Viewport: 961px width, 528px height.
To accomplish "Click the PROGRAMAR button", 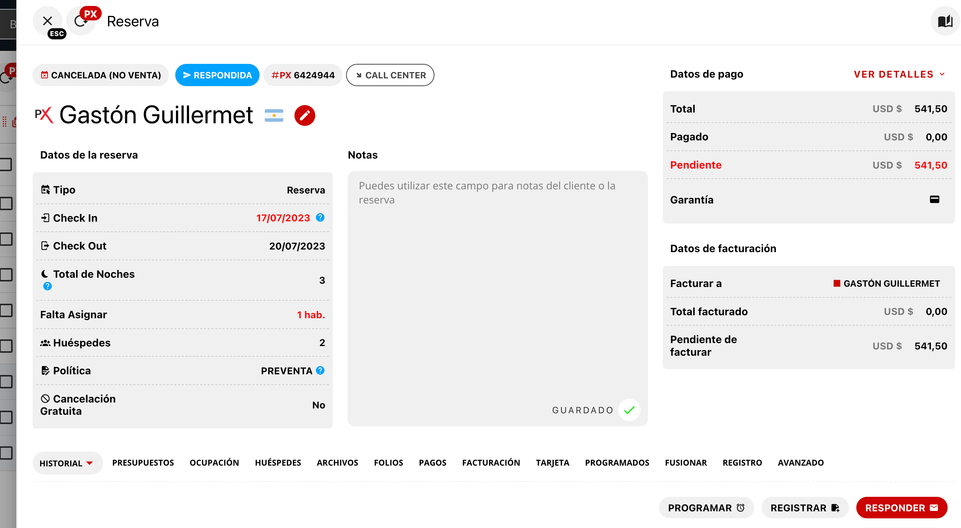I will pyautogui.click(x=706, y=508).
